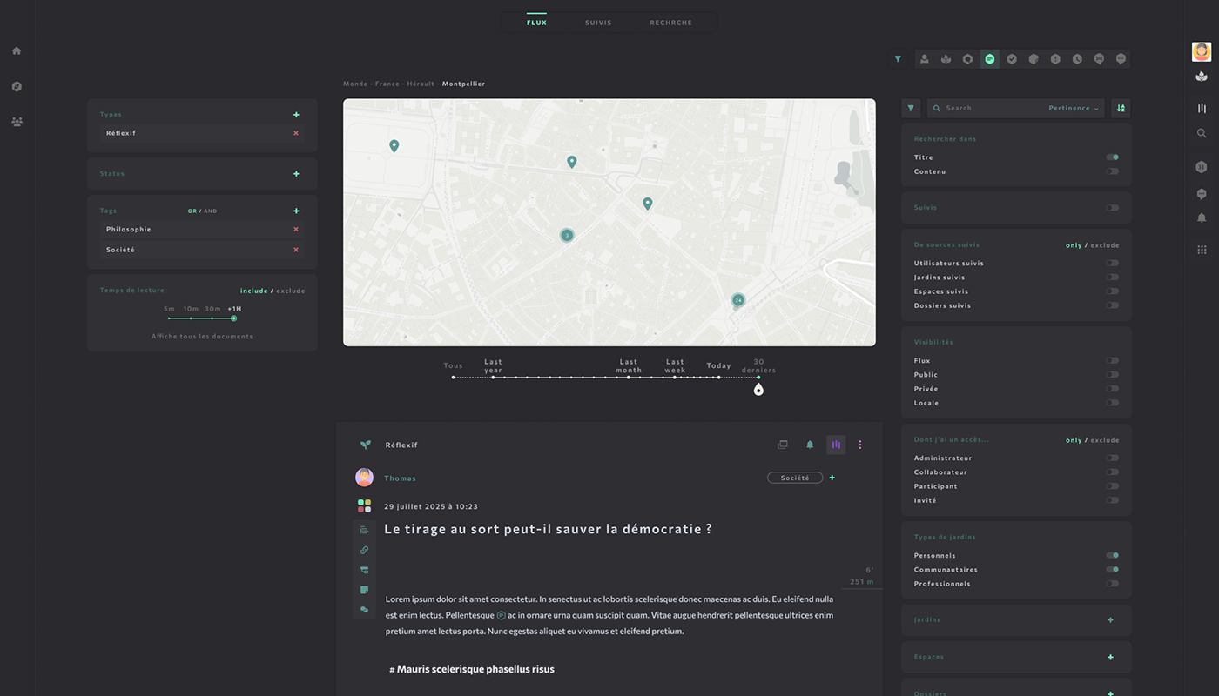
Task: Click the calendar 31 icon in the right sidebar
Action: tap(1202, 166)
